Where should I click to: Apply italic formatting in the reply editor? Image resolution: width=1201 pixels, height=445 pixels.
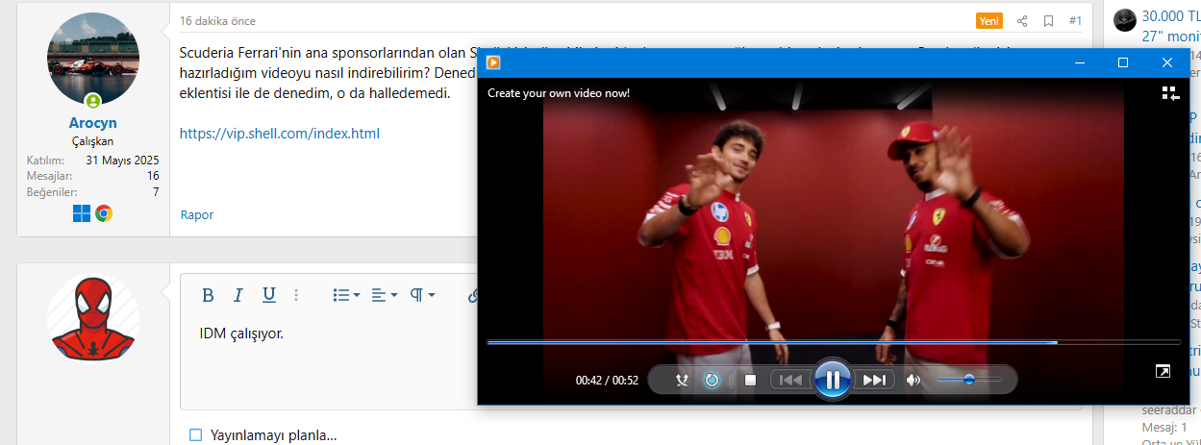click(238, 294)
